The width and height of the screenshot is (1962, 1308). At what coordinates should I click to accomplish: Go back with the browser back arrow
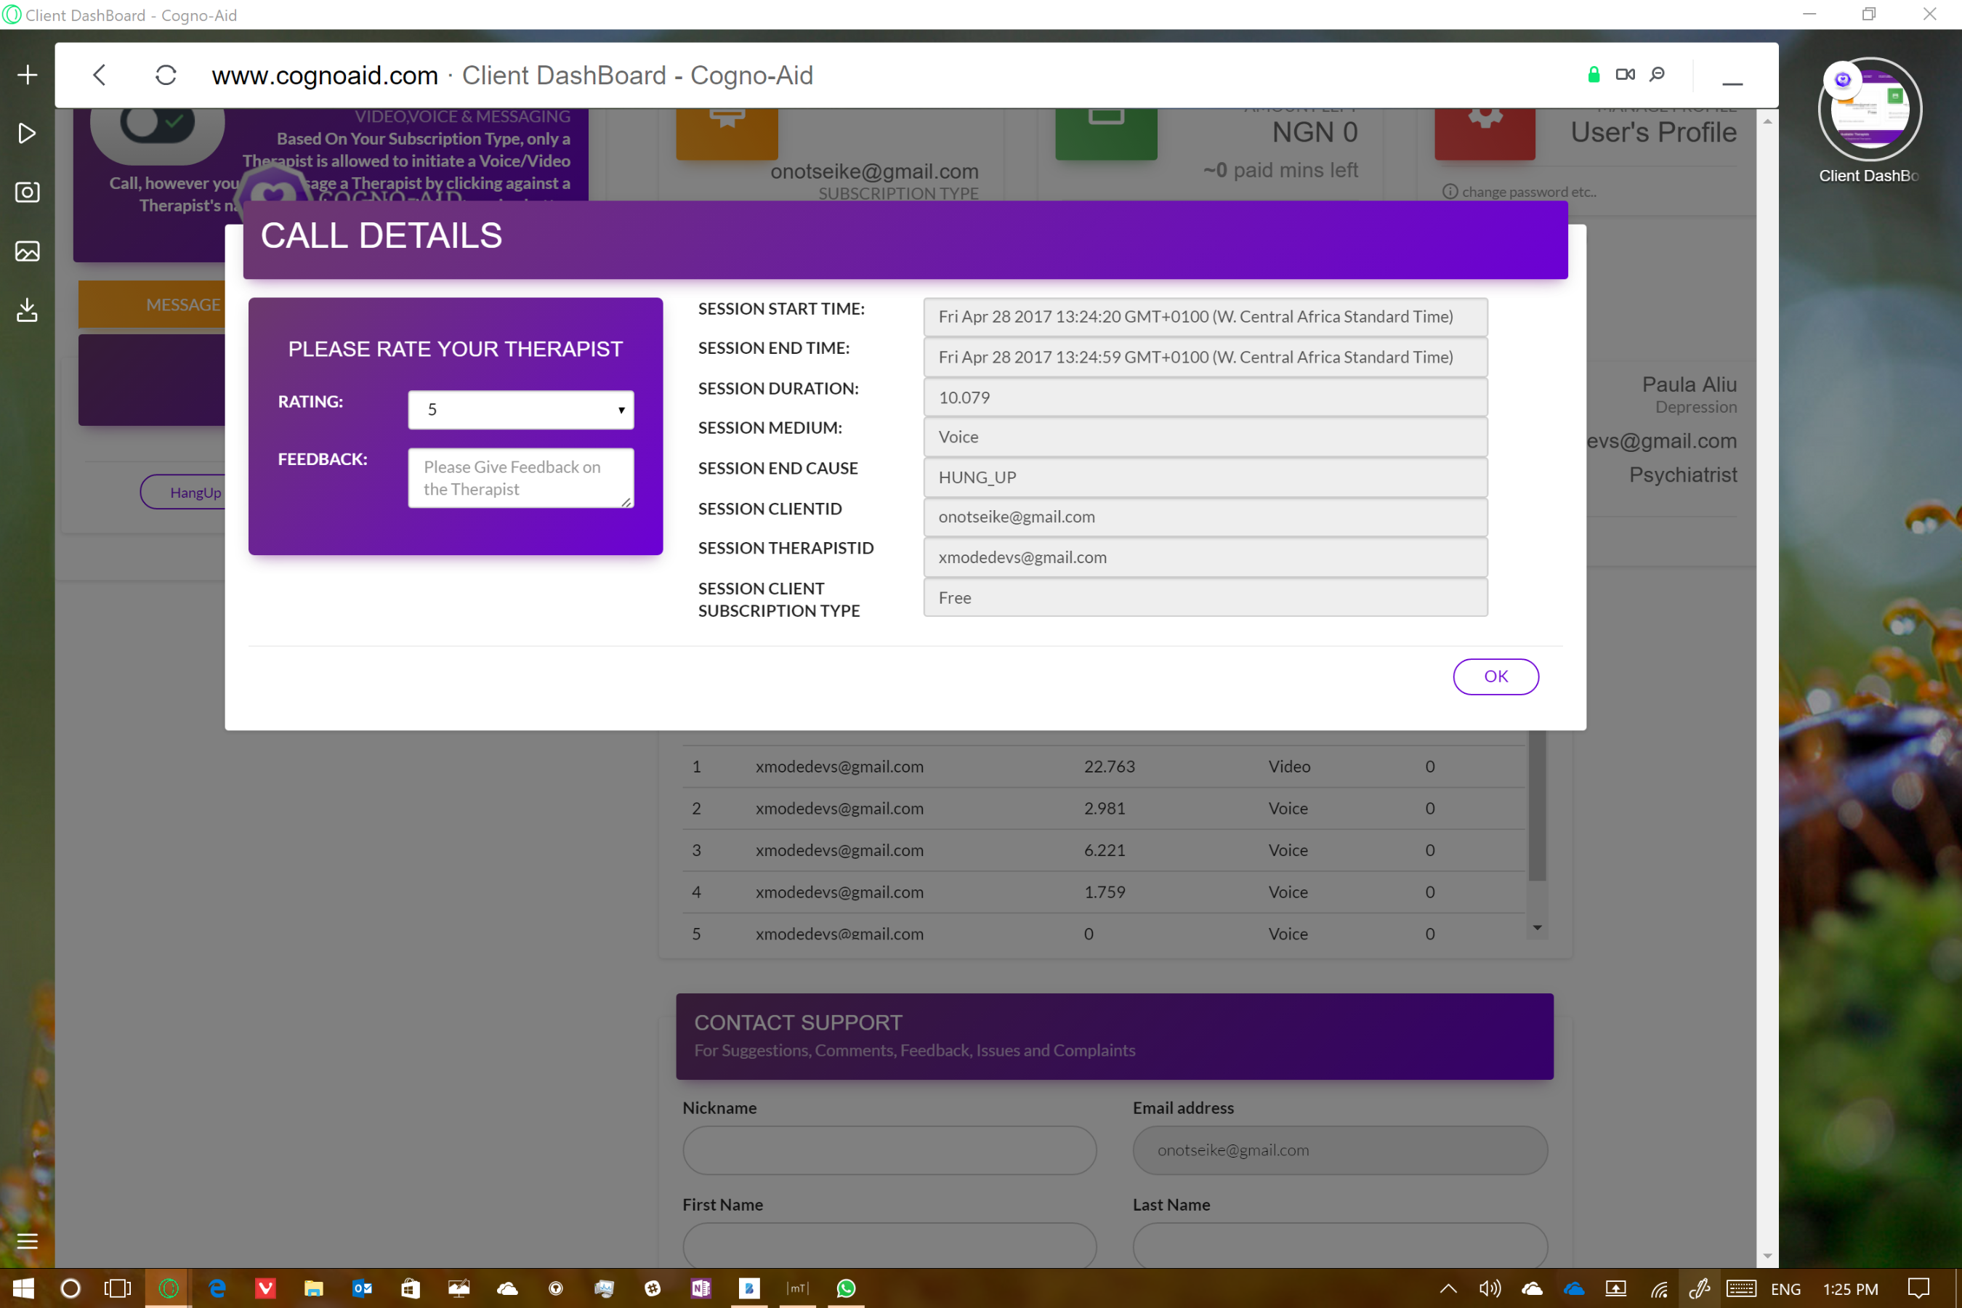[100, 75]
